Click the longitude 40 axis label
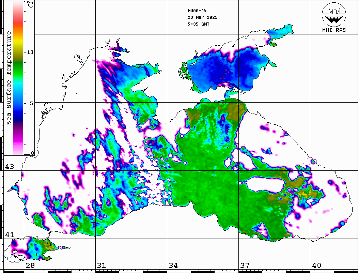This screenshot has height=273, width=358. 316,266
